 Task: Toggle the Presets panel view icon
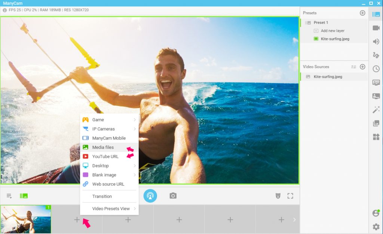pyautogui.click(x=376, y=14)
